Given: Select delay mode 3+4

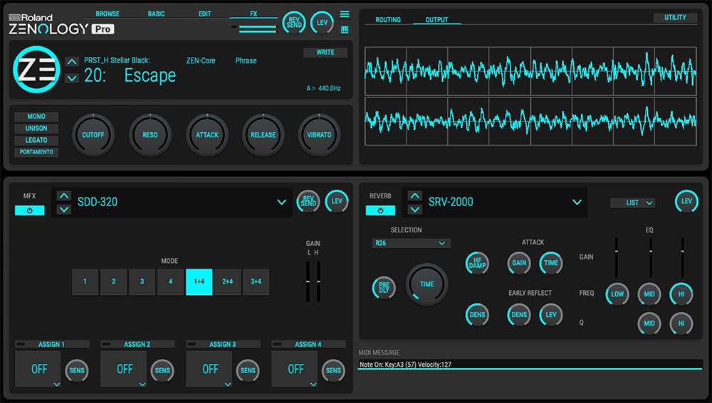Looking at the screenshot, I should click(256, 281).
